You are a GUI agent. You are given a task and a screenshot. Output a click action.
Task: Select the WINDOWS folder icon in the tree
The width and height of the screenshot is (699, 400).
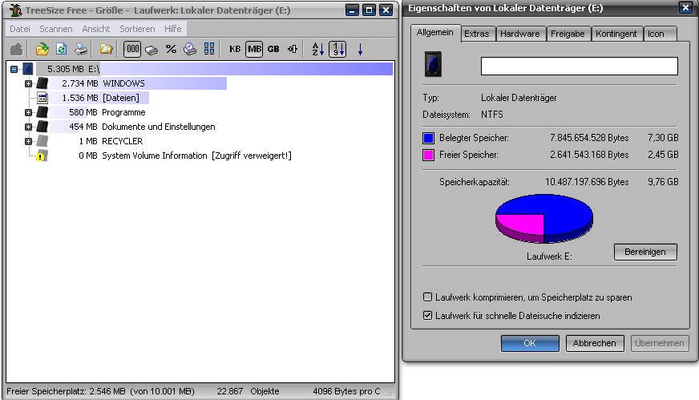click(42, 83)
